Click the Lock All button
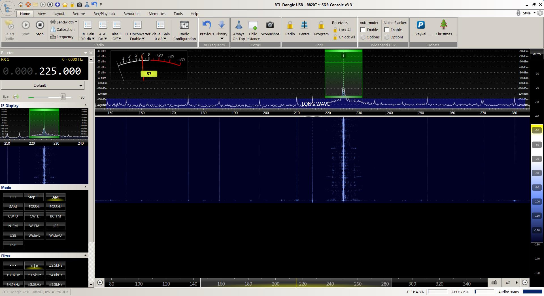544x296 pixels. (x=343, y=30)
